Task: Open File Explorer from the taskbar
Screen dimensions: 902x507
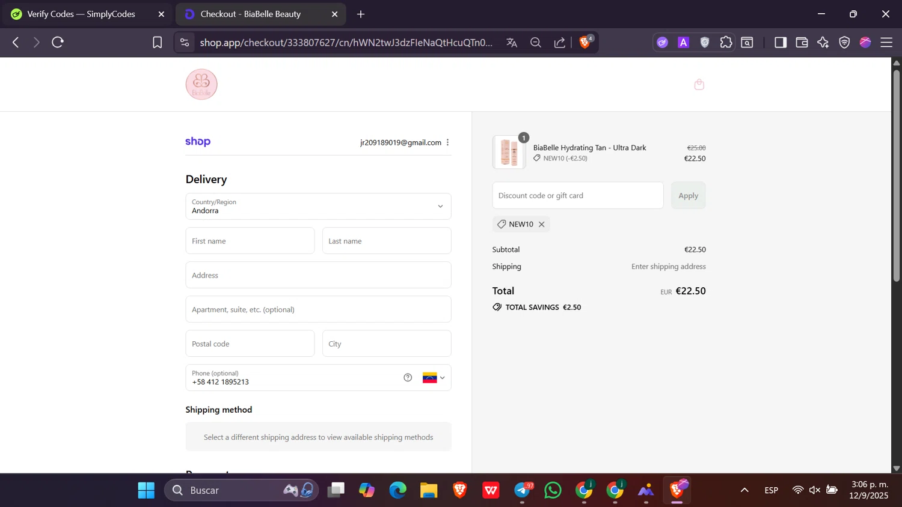Action: (x=429, y=490)
